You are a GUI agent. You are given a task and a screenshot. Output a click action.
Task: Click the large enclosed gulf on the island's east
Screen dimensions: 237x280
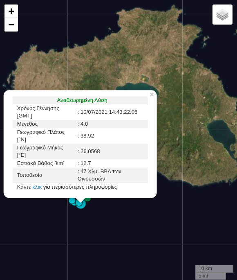point(221,136)
